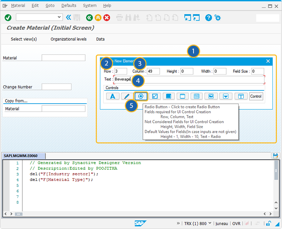This screenshot has width=282, height=229.
Task: Open the Help menu
Action: tap(107, 5)
